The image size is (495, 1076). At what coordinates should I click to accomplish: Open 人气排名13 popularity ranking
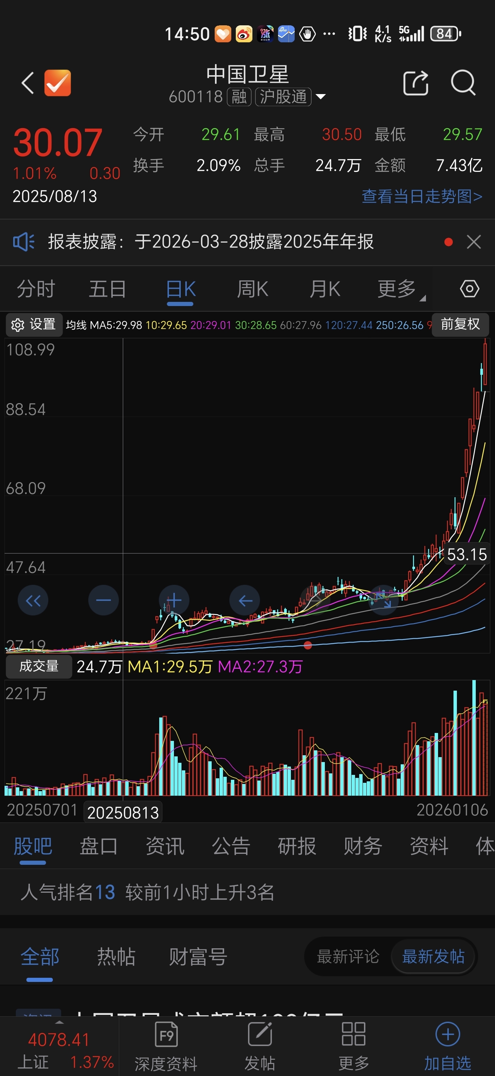[x=68, y=893]
